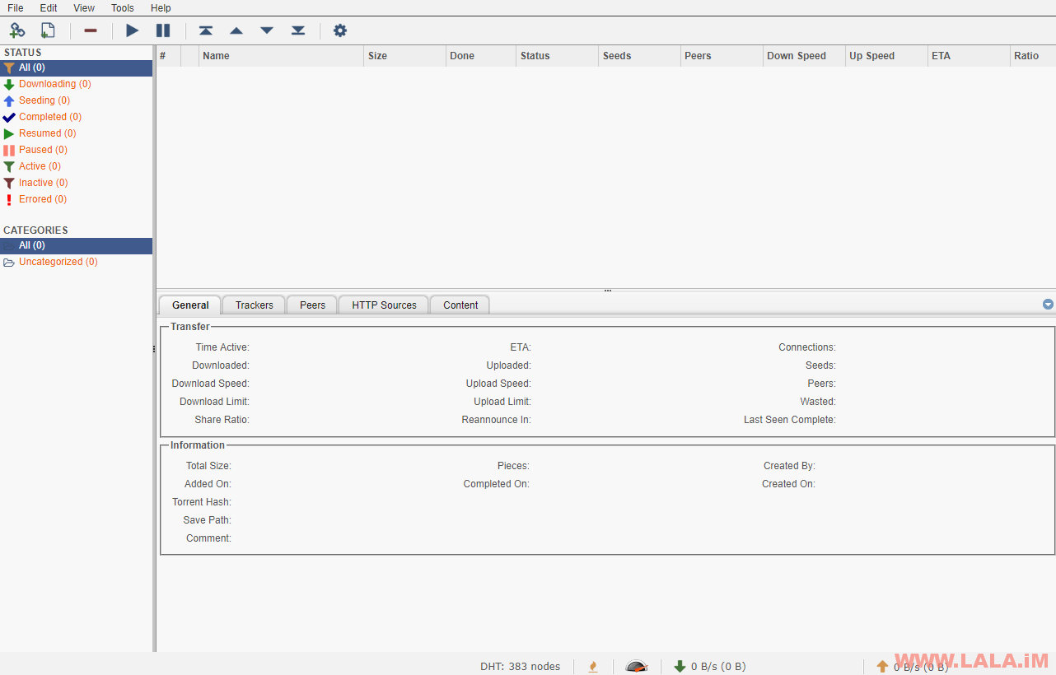
Task: Collapse the details panel with blue arrow
Action: 1048,304
